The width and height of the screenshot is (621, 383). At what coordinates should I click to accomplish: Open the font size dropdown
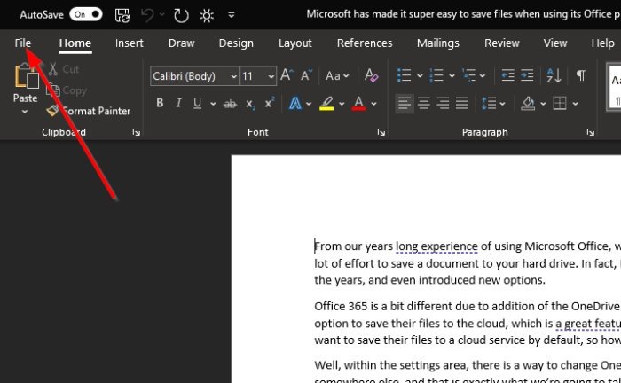[271, 77]
